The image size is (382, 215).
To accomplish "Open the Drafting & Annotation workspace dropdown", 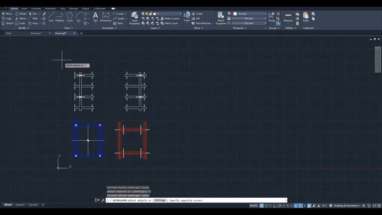I will click(347, 205).
